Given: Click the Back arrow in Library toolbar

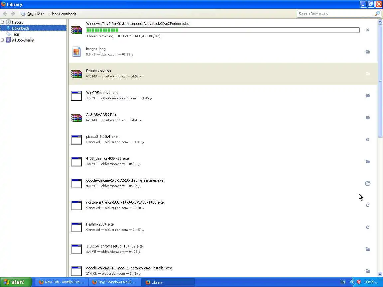Looking at the screenshot, I should click(5, 14).
